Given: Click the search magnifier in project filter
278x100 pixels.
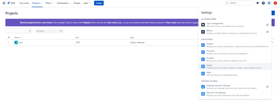Looking at the screenshot, I should click(x=30, y=31).
